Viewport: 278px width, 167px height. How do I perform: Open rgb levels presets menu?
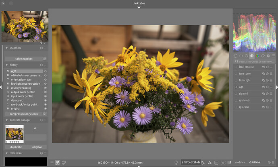pyautogui.click(x=271, y=100)
